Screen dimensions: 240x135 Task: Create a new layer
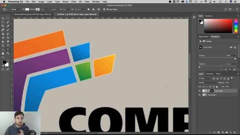231,132
